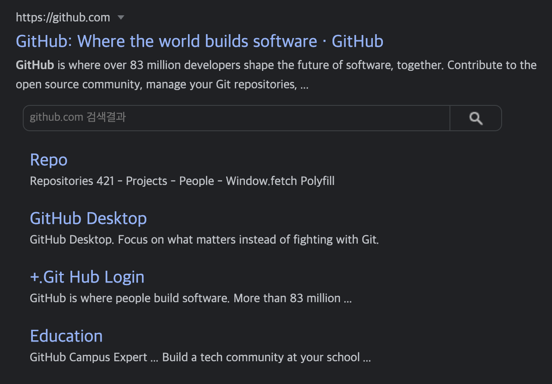Click the Repositories 421 description text

(x=182, y=181)
